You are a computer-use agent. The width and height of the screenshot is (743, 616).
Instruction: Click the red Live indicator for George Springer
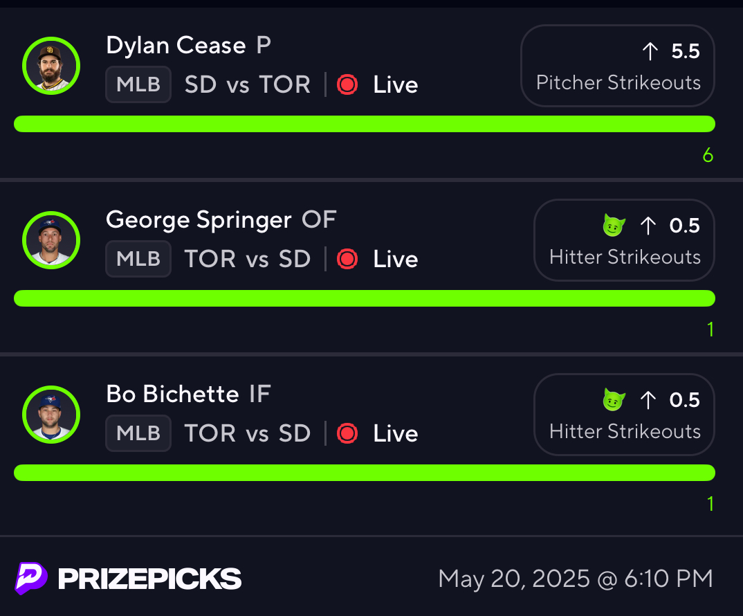coord(347,260)
